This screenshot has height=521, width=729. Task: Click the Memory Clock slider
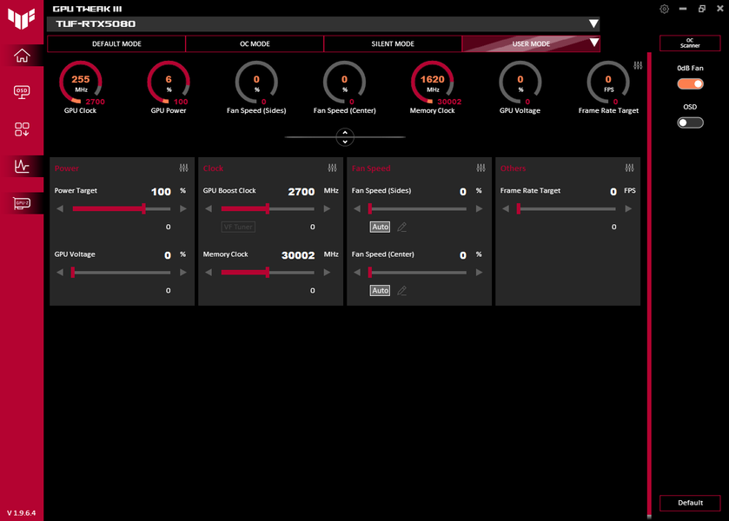pos(268,273)
